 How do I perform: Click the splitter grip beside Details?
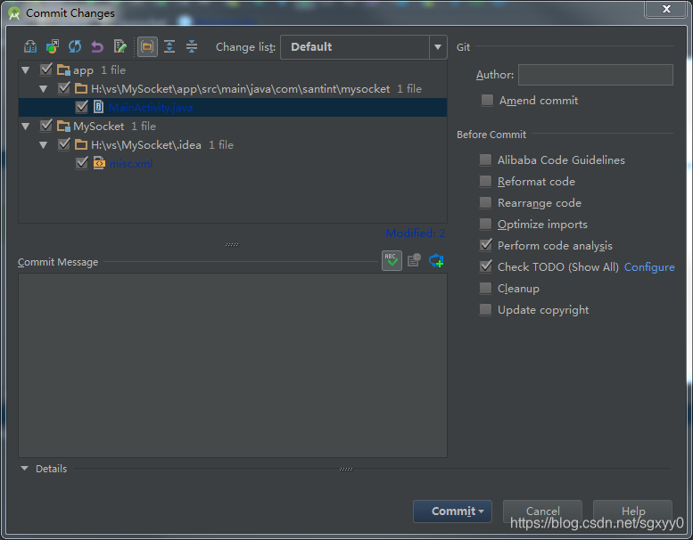(346, 469)
